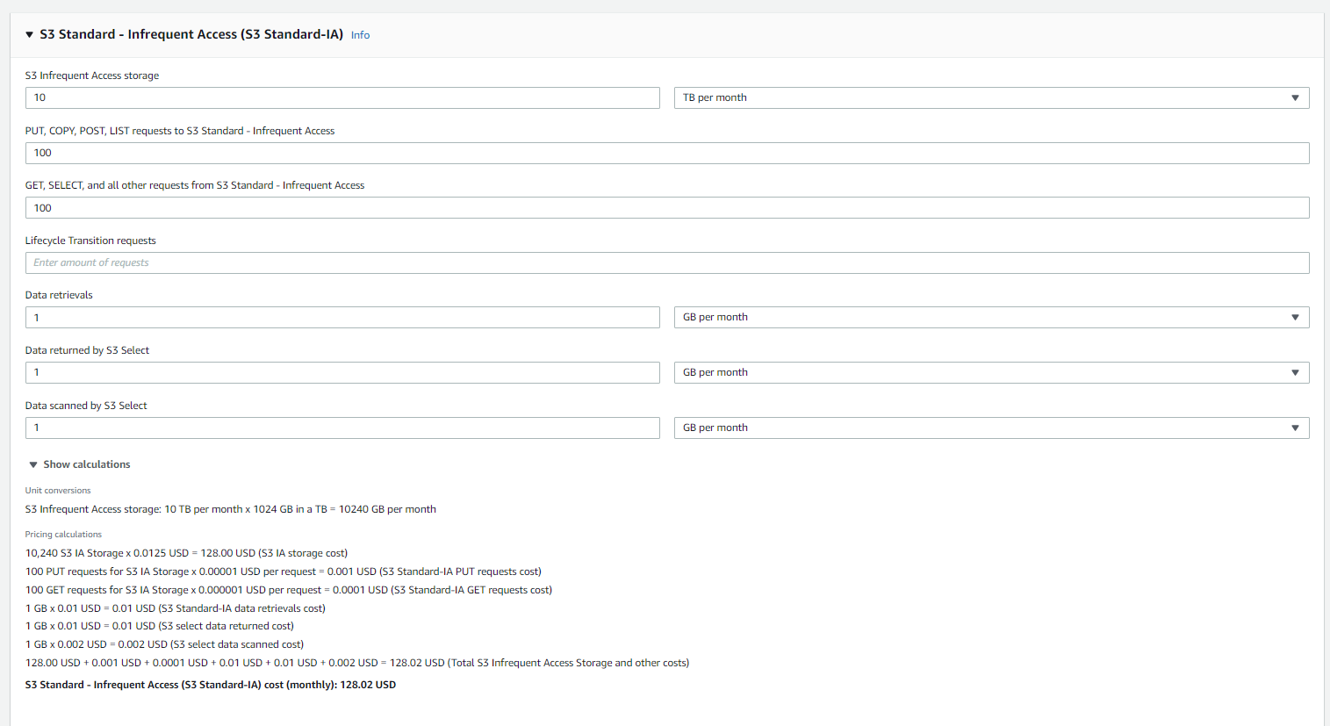Click the dropdown caret on the storage unit selector
This screenshot has height=726, width=1330.
pos(1296,97)
